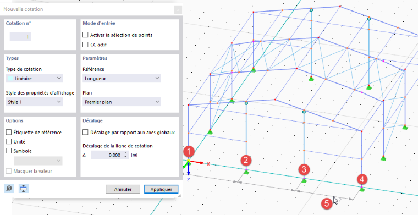Toggle the CC actif checkbox

click(x=85, y=45)
